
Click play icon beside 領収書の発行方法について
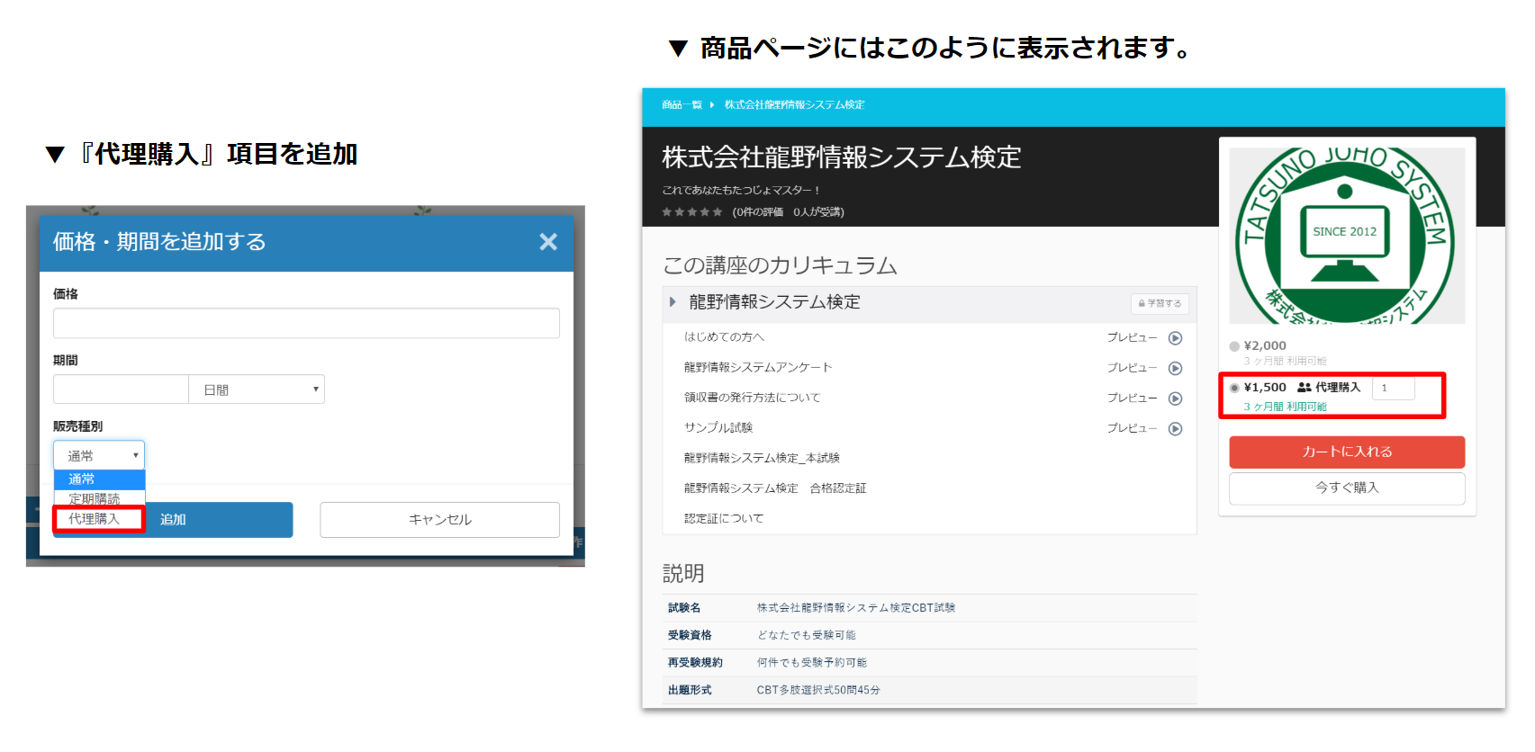pos(1175,398)
